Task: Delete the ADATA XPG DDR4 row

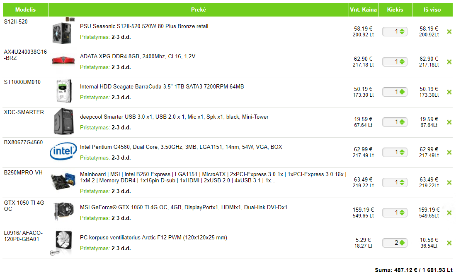Action: (x=449, y=62)
